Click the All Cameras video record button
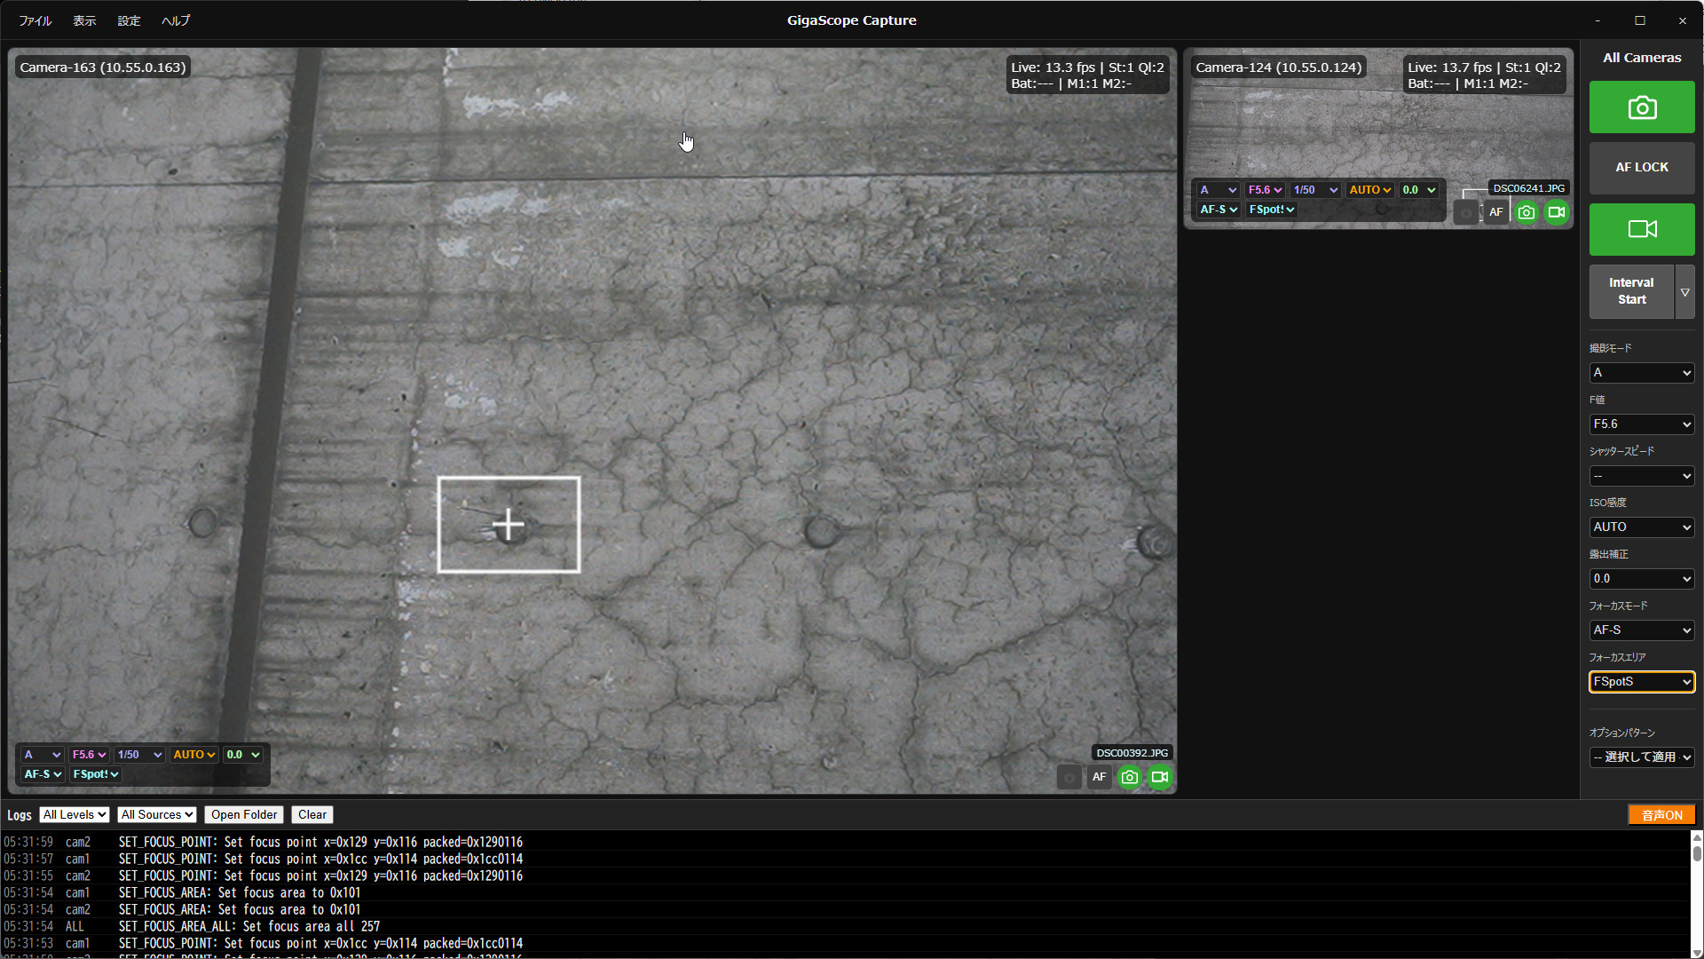The height and width of the screenshot is (959, 1704). pos(1641,229)
